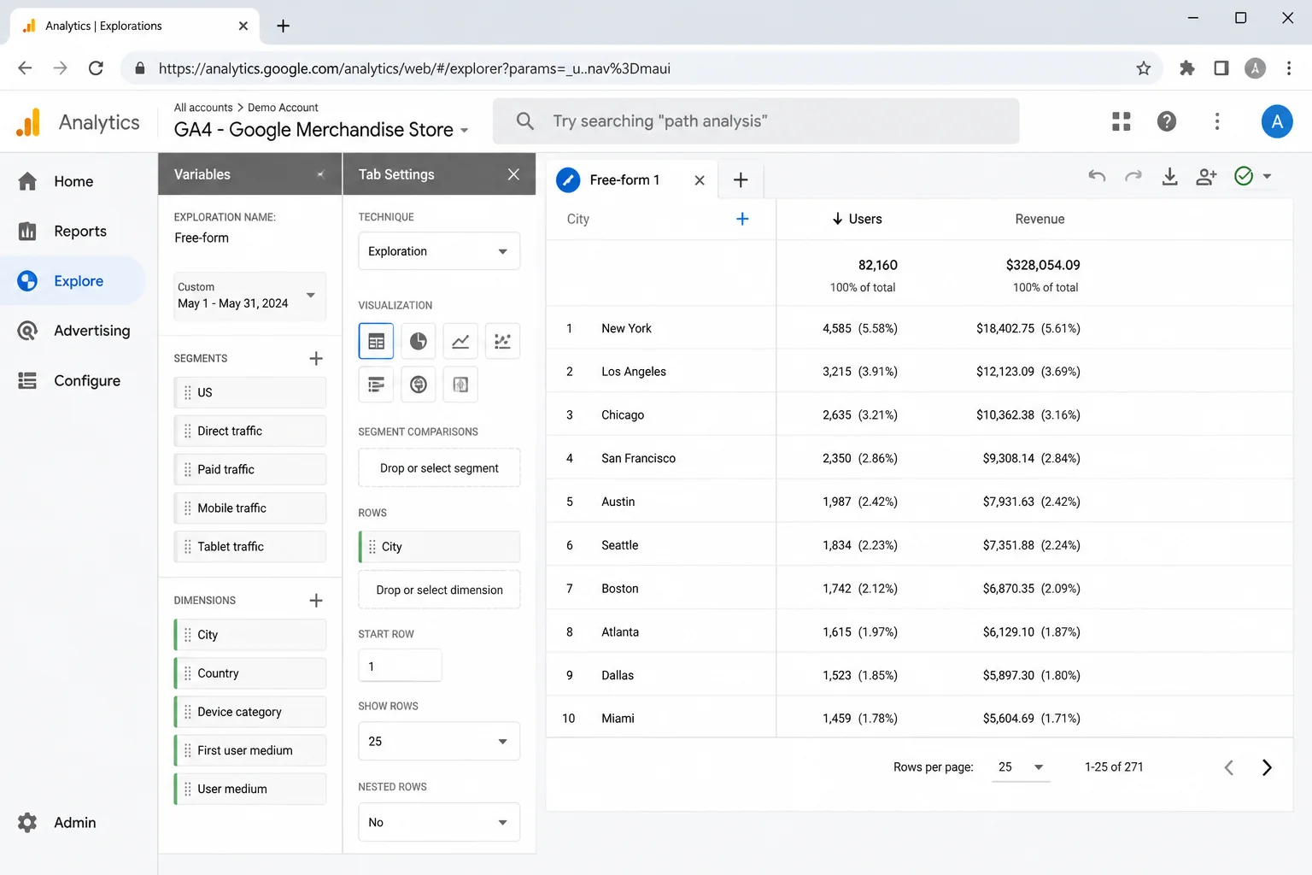
Task: Click Drop or select dimension
Action: [x=439, y=590]
